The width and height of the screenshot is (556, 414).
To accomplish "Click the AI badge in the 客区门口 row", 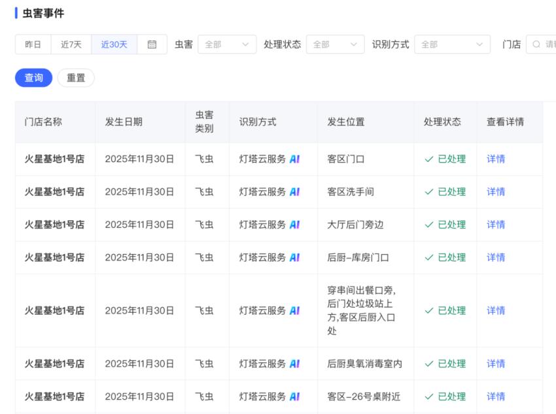I will tap(294, 159).
